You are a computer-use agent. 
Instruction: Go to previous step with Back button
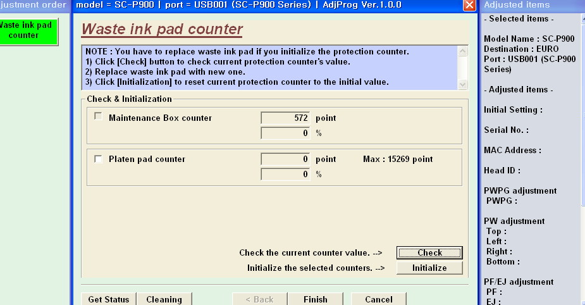(259, 299)
